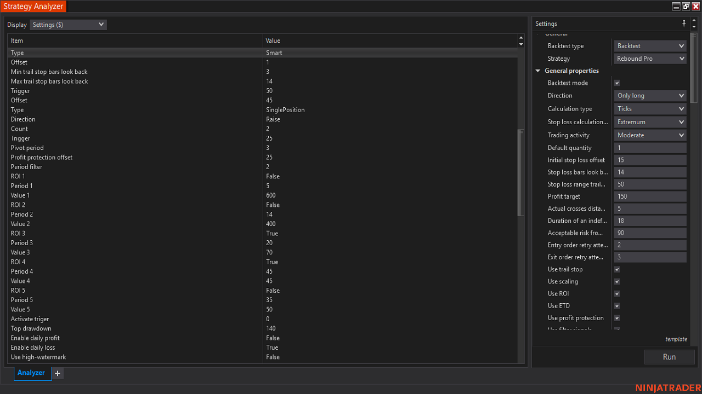This screenshot has width=702, height=394.
Task: Click the Acceptable risk field showing 90
Action: pos(650,233)
